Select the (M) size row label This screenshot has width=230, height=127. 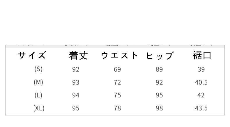(x=38, y=82)
